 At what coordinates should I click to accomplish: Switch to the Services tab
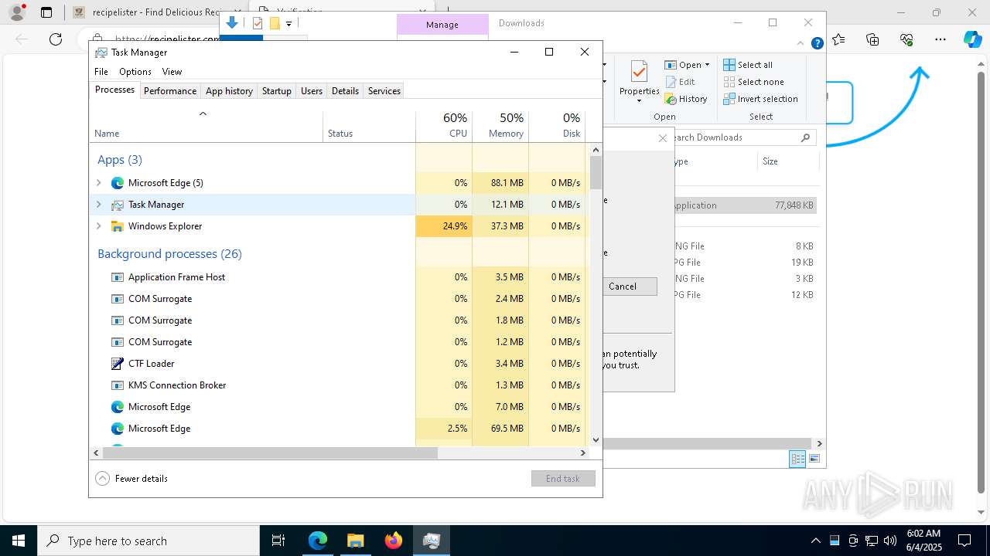[x=384, y=91]
